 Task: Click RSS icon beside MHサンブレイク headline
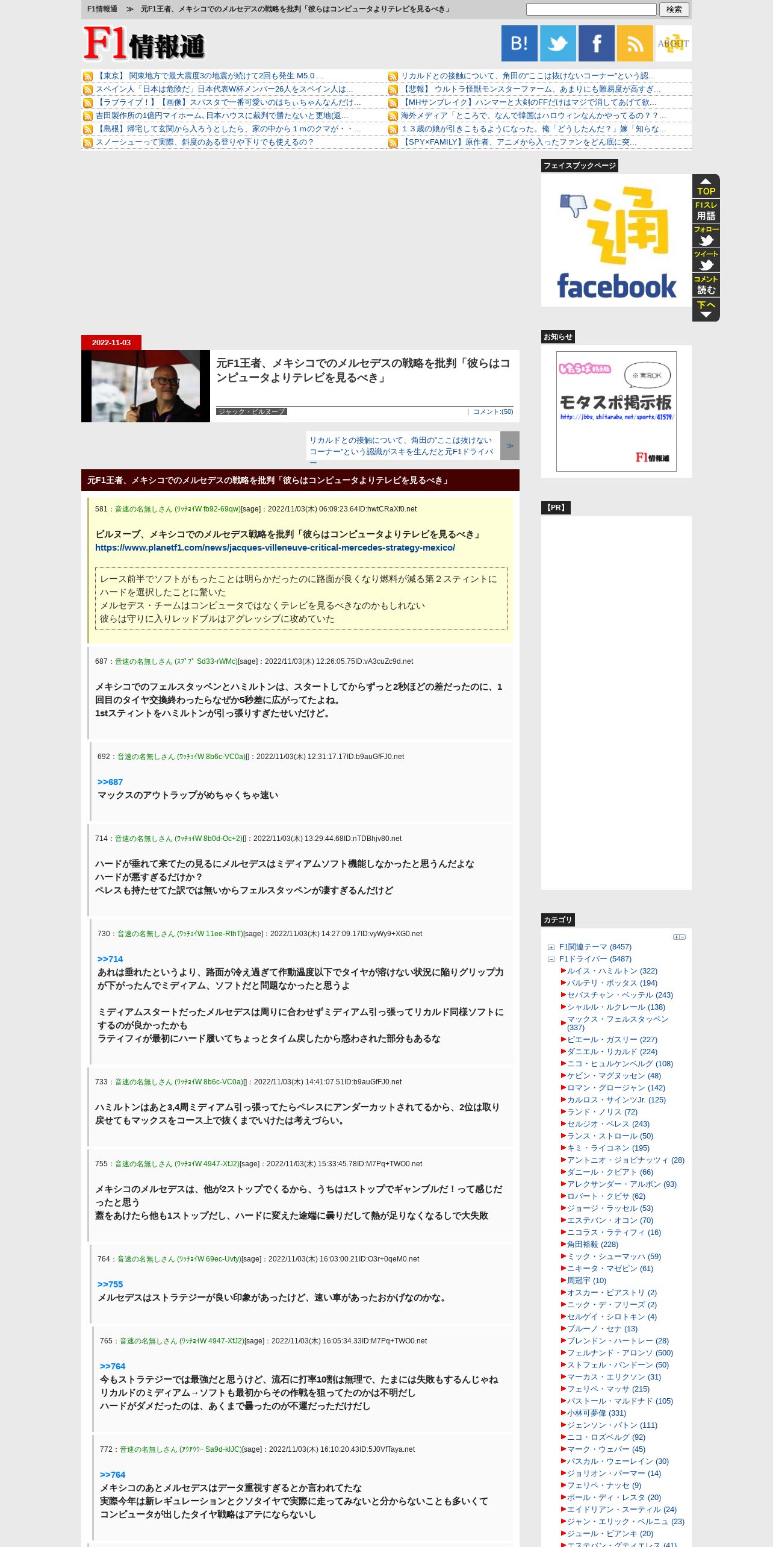[x=393, y=103]
